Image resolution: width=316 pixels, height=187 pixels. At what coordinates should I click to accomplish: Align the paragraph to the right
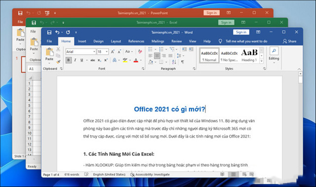coord(163,56)
